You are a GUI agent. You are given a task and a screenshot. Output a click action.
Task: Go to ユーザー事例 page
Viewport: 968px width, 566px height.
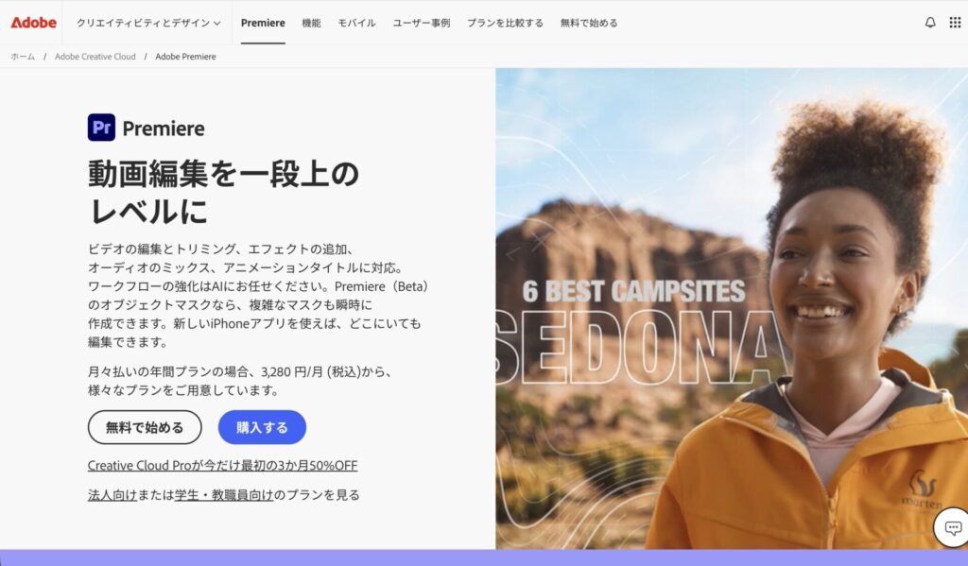coord(421,23)
